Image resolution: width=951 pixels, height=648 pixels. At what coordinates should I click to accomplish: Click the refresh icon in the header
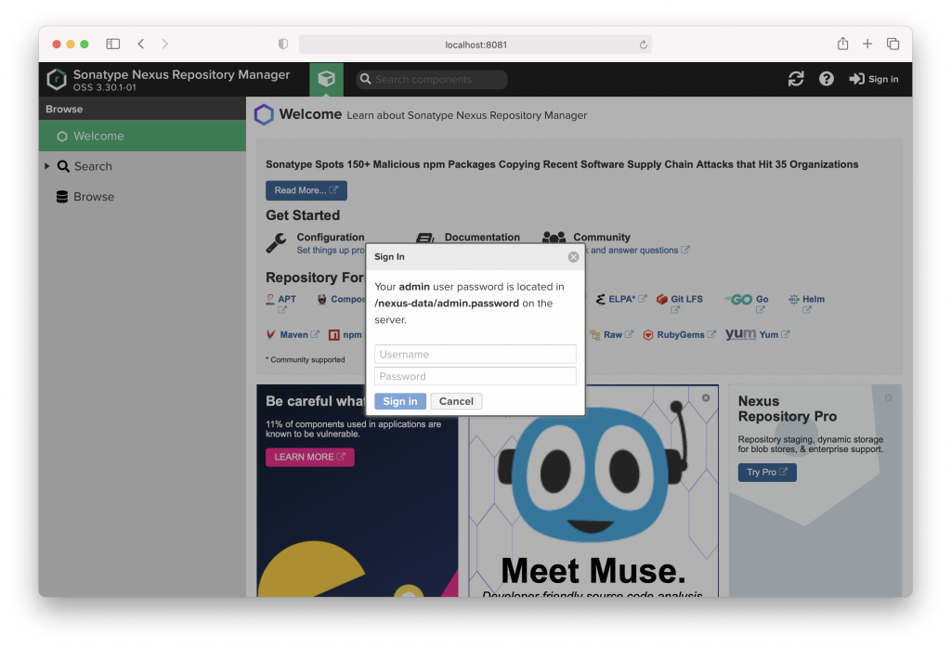[796, 79]
